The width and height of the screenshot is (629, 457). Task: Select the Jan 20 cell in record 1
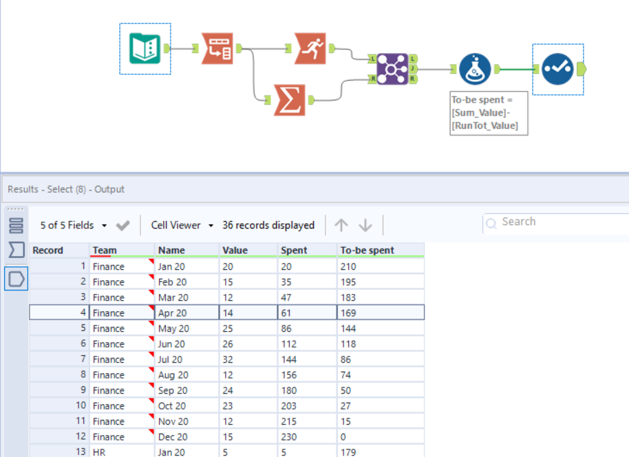click(x=187, y=266)
